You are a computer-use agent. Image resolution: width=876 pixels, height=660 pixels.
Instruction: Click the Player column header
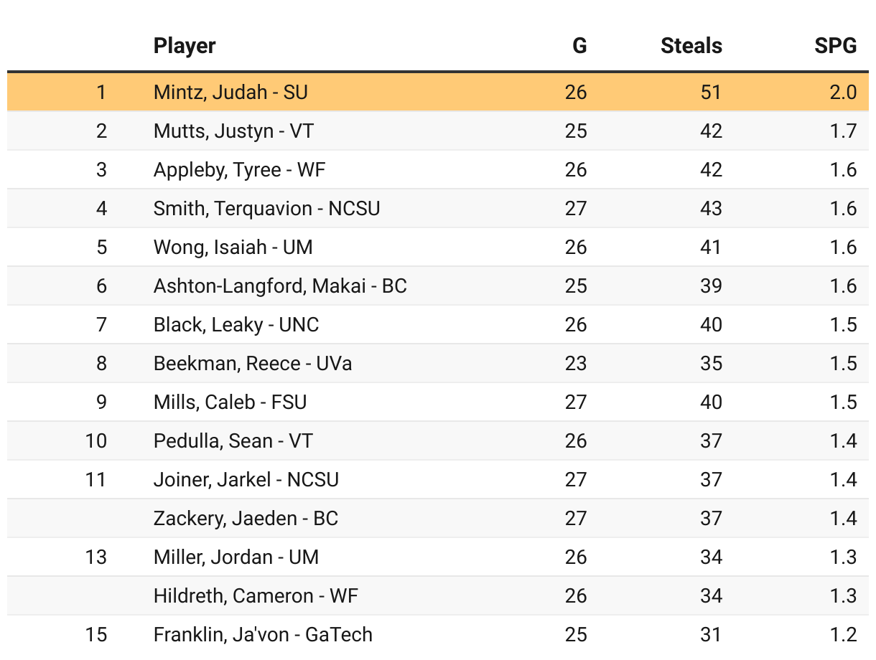pyautogui.click(x=185, y=46)
